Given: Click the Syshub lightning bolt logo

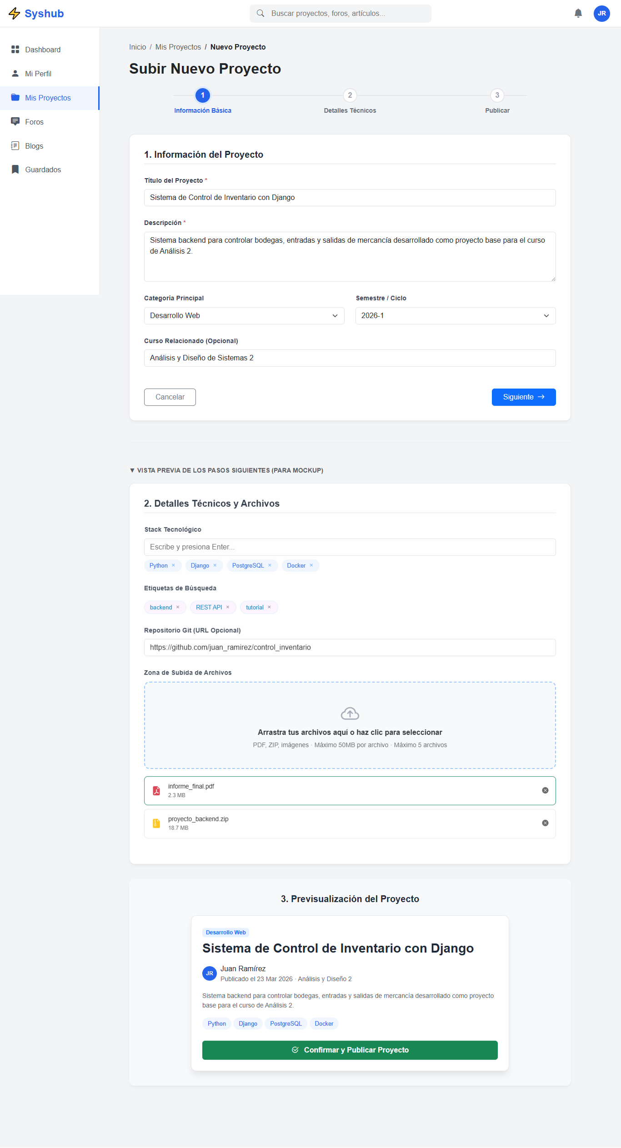Looking at the screenshot, I should click(15, 14).
